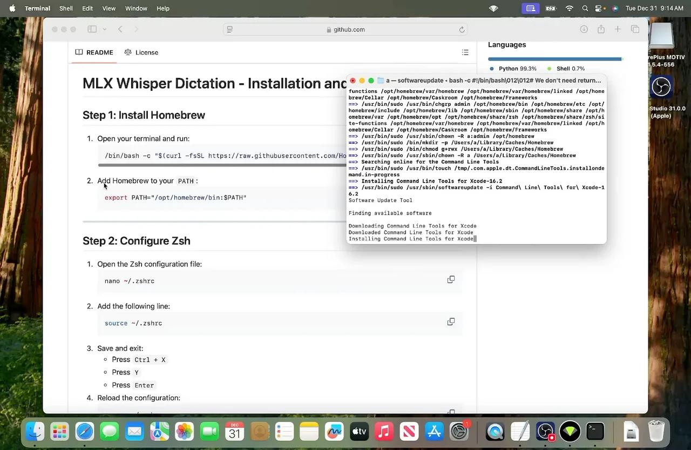Switch to the README tab

(x=94, y=52)
